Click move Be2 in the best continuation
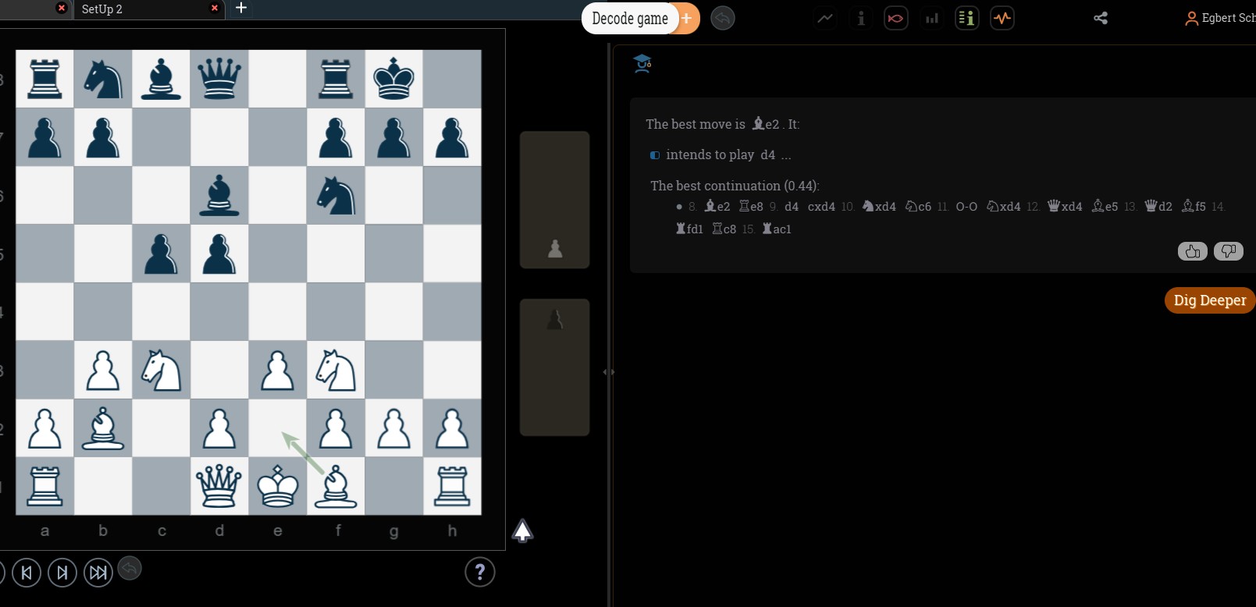1256x607 pixels. 717,207
